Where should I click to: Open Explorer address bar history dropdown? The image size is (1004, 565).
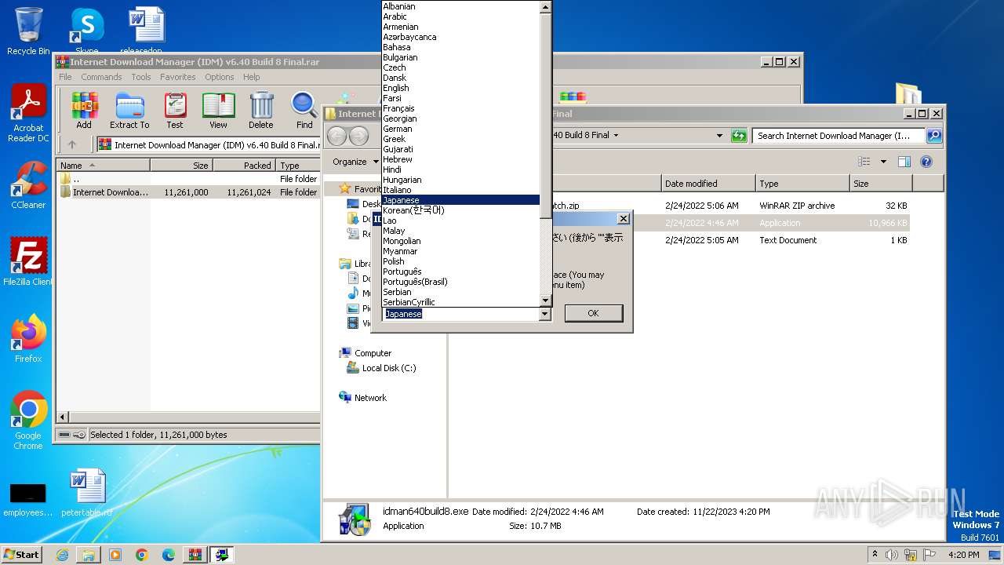click(x=719, y=136)
